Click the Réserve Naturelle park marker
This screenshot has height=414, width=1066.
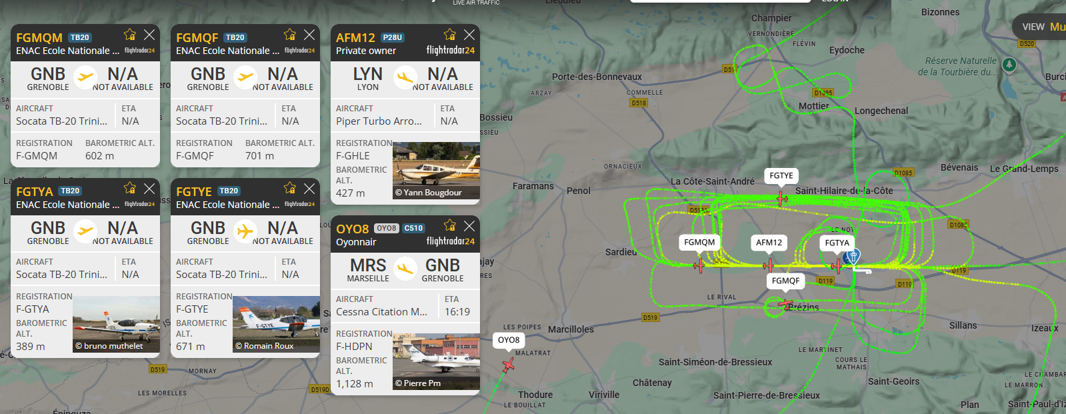pos(1009,65)
